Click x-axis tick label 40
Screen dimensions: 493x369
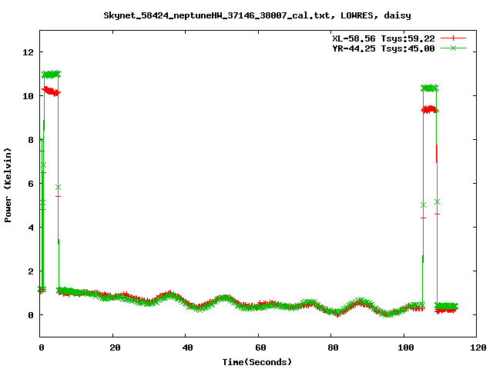click(188, 347)
